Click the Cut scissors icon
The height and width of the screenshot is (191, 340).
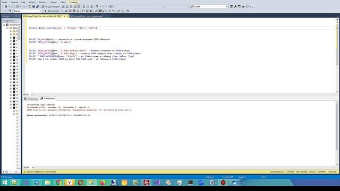tap(84, 7)
